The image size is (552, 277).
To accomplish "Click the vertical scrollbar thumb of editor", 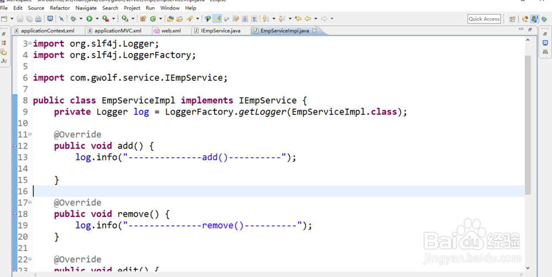I will [x=528, y=124].
